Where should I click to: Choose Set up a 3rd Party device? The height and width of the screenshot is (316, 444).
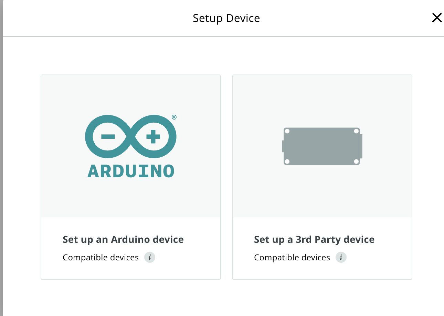(x=314, y=239)
